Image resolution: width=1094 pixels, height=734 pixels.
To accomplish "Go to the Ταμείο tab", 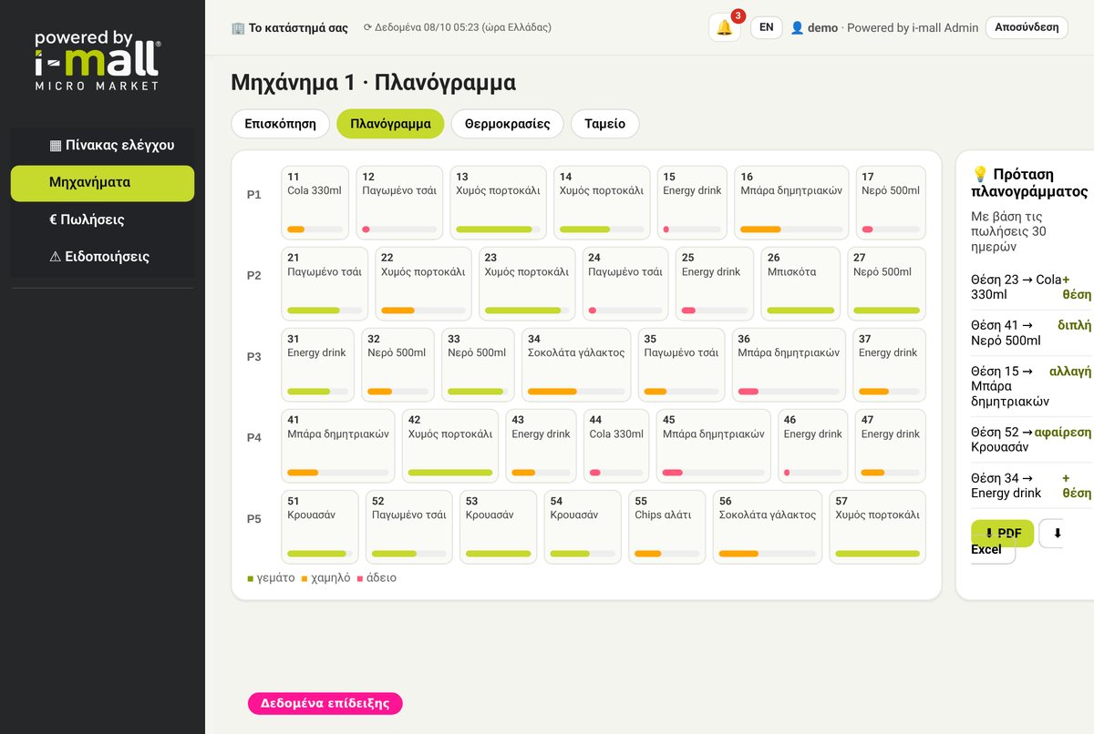I will click(605, 124).
